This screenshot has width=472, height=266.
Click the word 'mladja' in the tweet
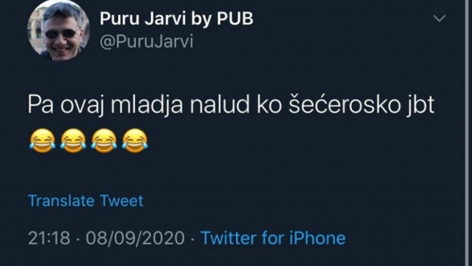[147, 106]
